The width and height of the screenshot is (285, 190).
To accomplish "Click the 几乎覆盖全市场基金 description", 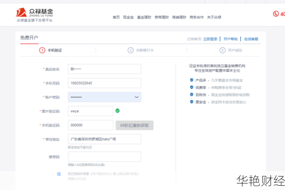I will coord(227,80).
